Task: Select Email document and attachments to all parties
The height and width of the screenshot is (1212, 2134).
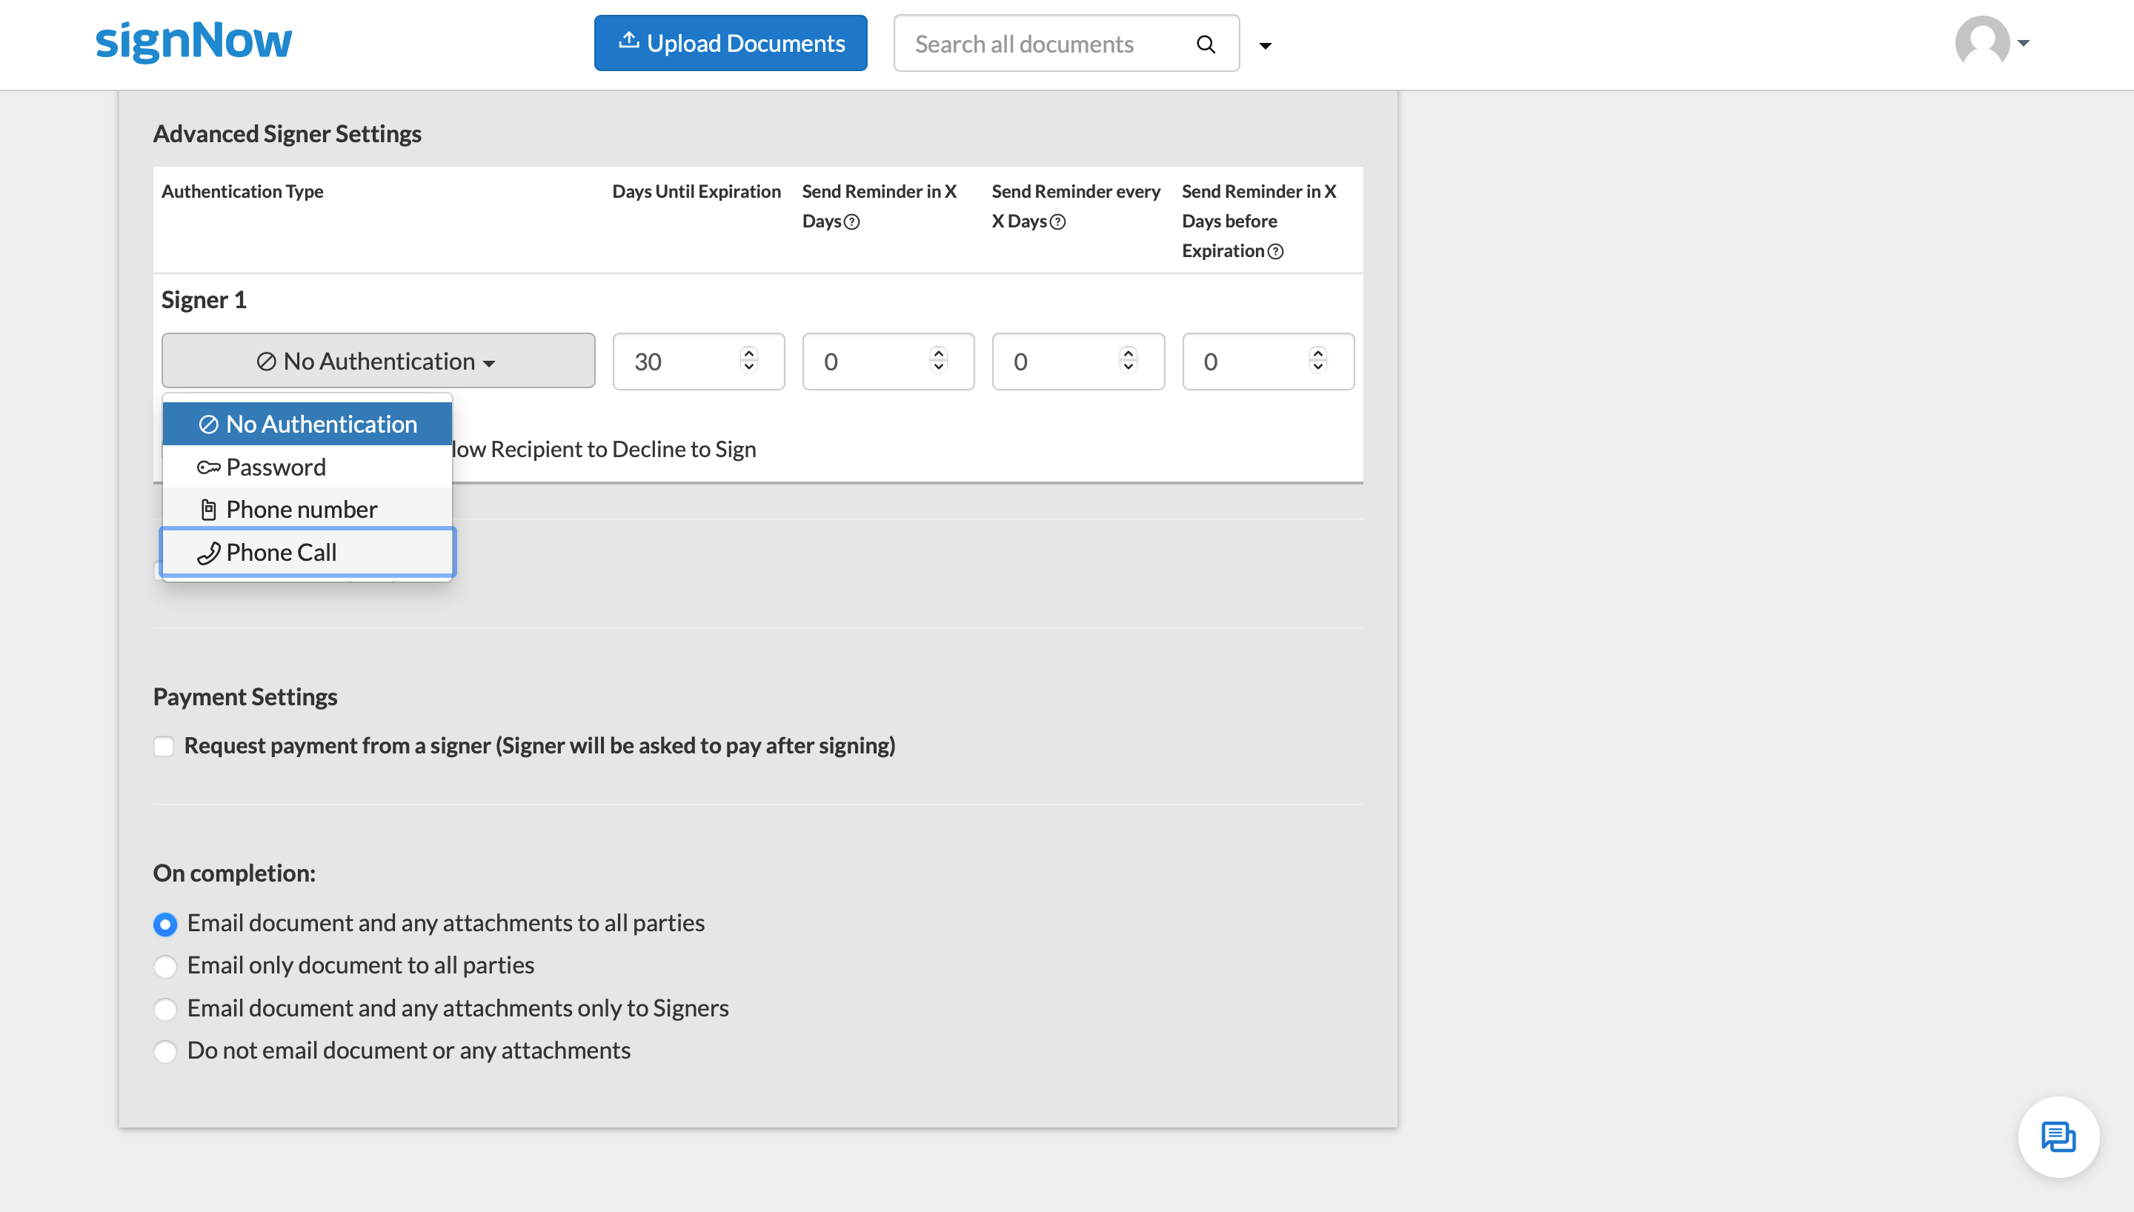Action: pyautogui.click(x=164, y=923)
